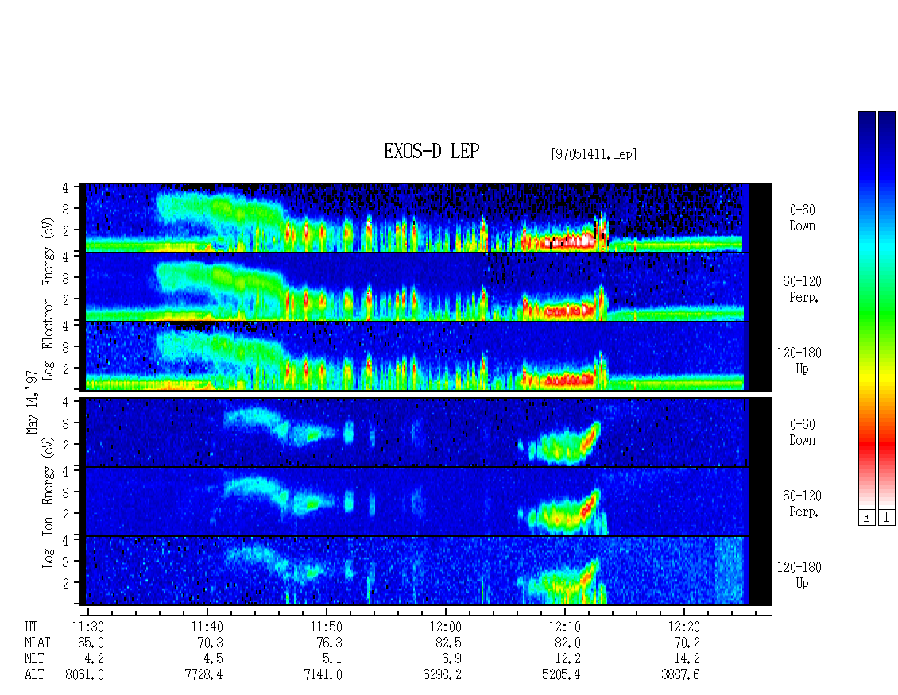898x695 pixels.
Task: Click the 120-180 Up label beside the electron panel
Action: click(x=799, y=361)
